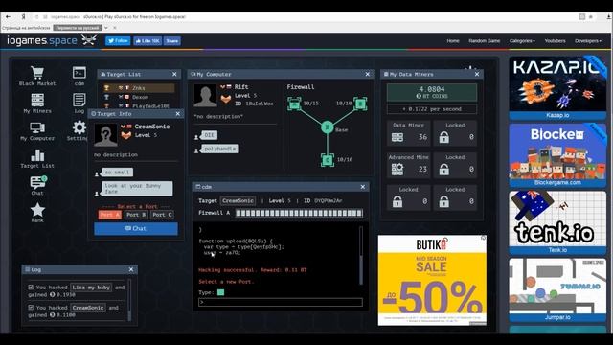The image size is (613, 345).
Task: Open the Blockergame.com thumbnail
Action: coord(557,155)
